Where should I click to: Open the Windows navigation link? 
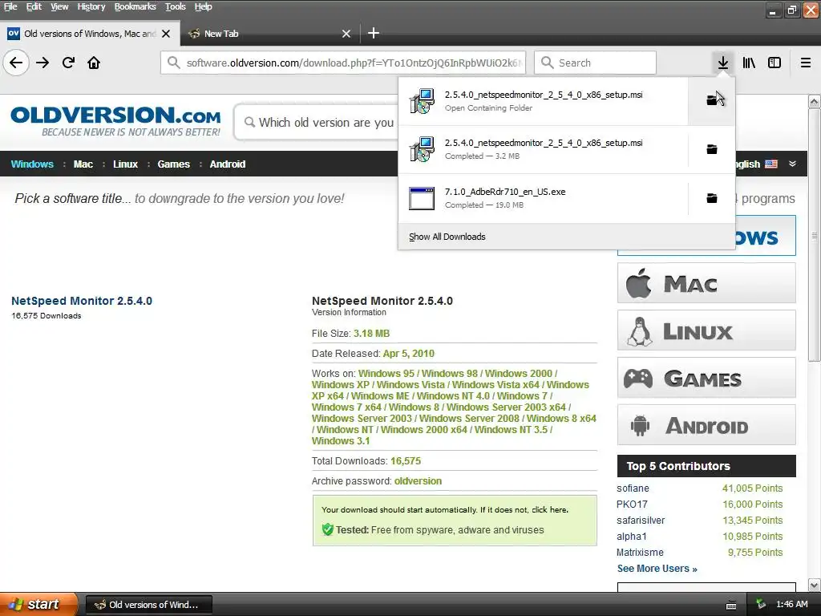pyautogui.click(x=32, y=164)
